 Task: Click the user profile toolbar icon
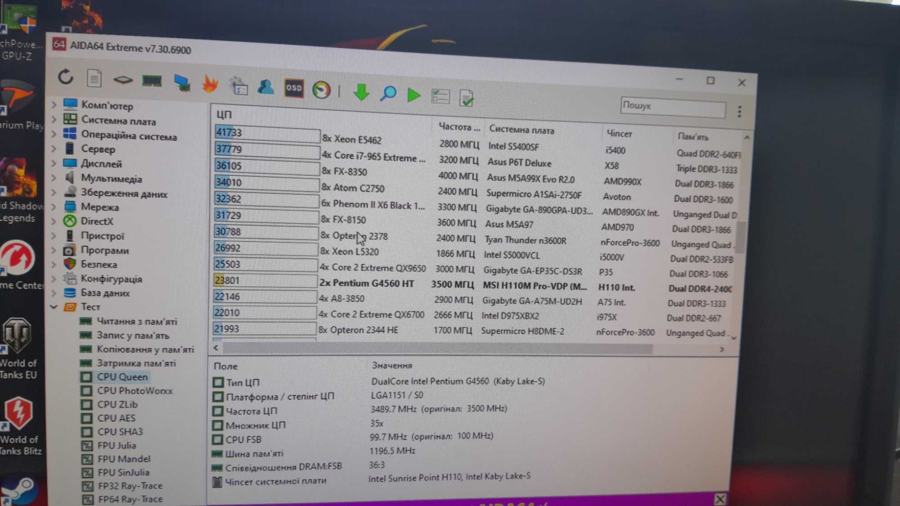(x=266, y=86)
